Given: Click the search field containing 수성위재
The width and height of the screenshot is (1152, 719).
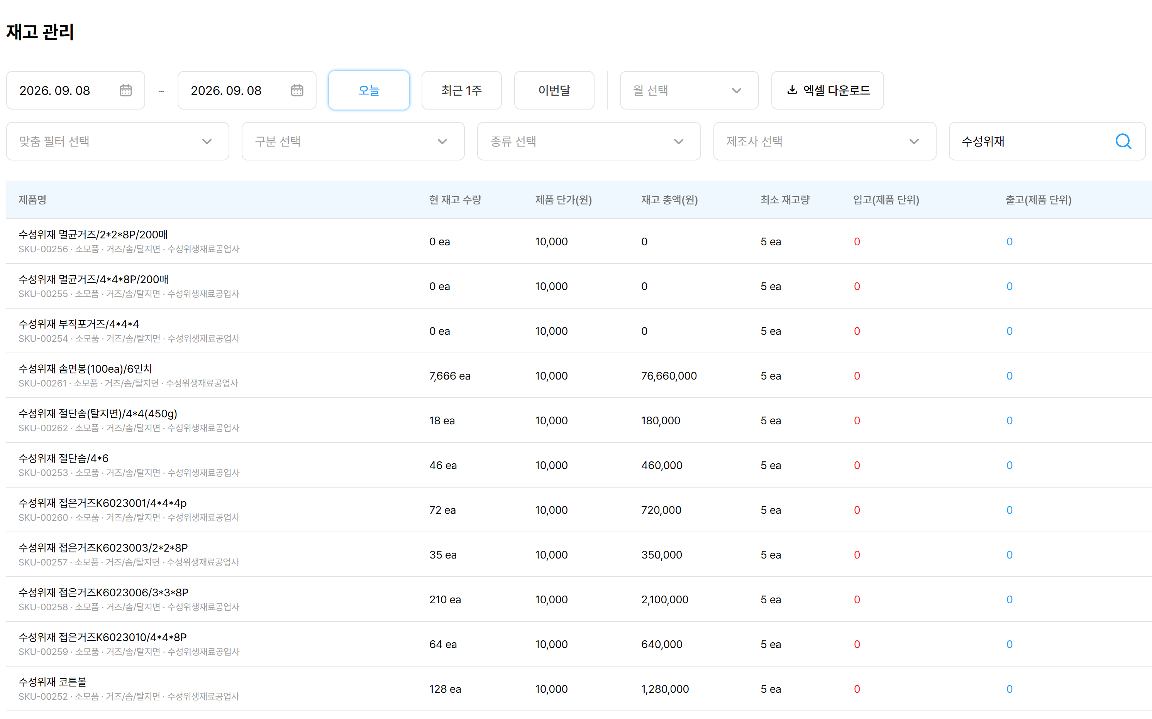Looking at the screenshot, I should tap(1047, 141).
